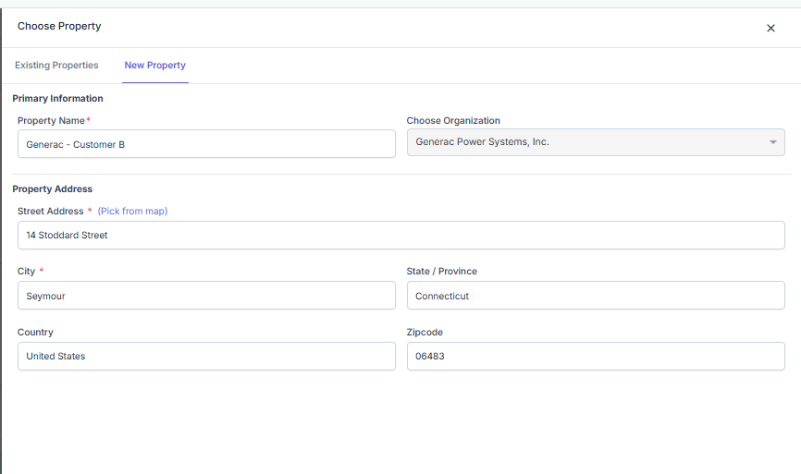Click the Choose Organization label
801x474 pixels.
tap(453, 121)
